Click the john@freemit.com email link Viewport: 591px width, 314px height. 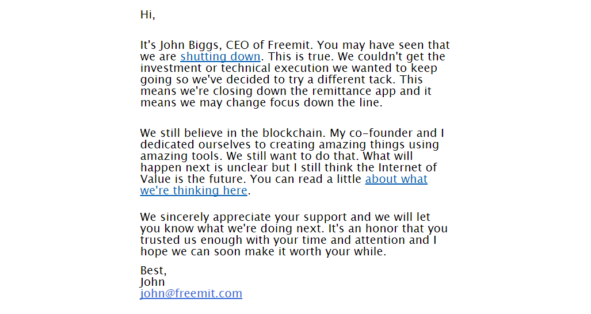point(191,294)
